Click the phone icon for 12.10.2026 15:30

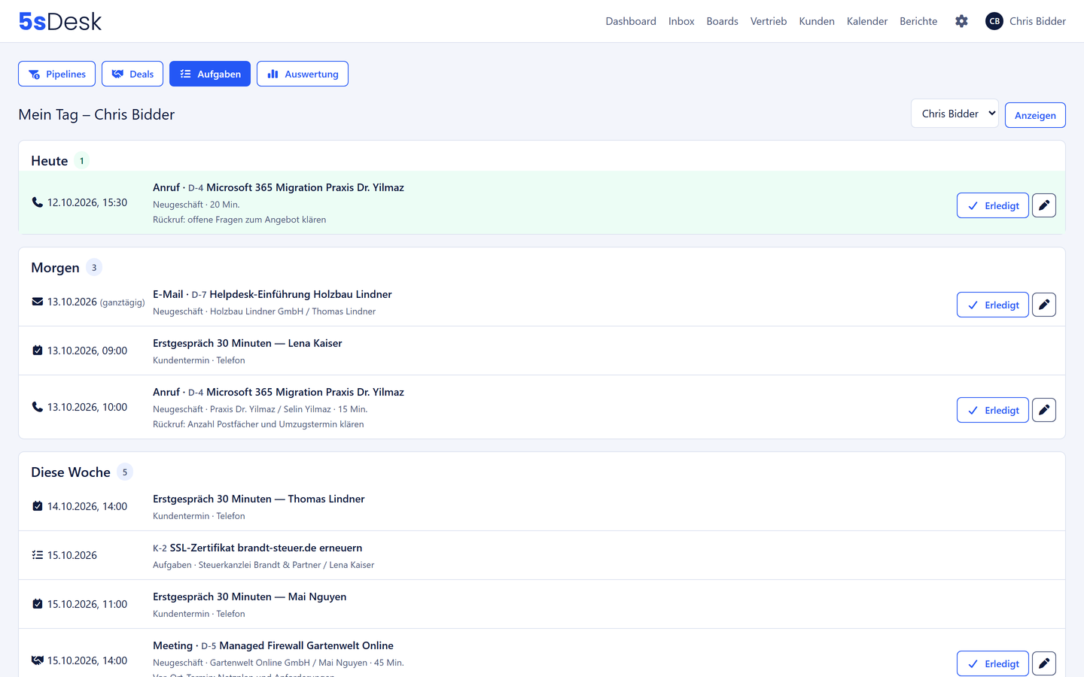[x=37, y=202]
